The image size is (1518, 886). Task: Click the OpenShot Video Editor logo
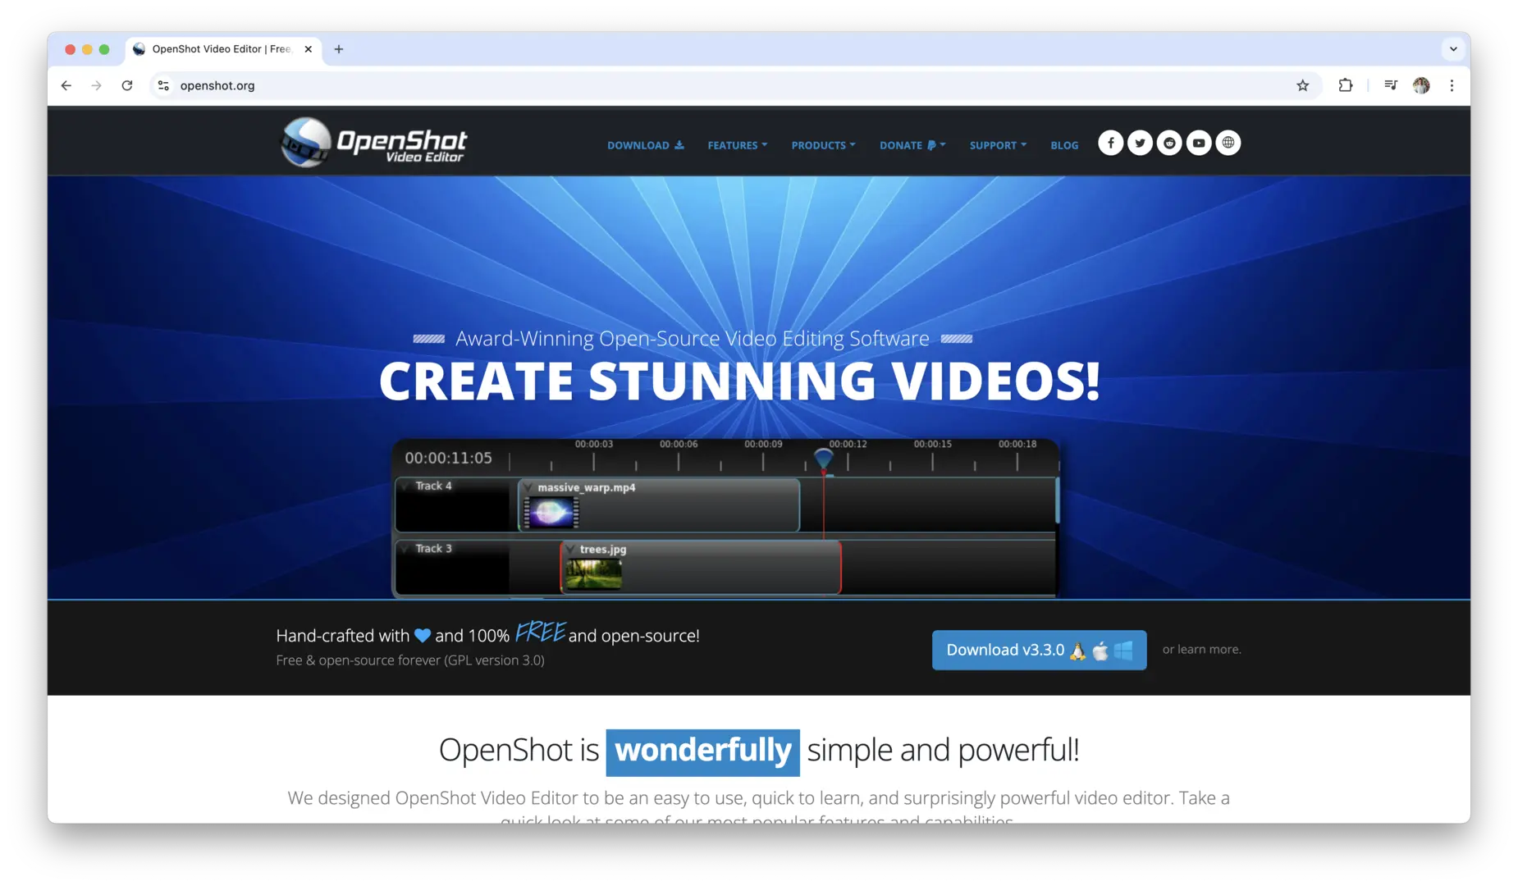[x=374, y=142]
